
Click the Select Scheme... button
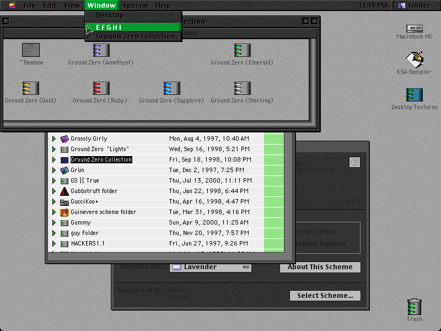pos(325,296)
